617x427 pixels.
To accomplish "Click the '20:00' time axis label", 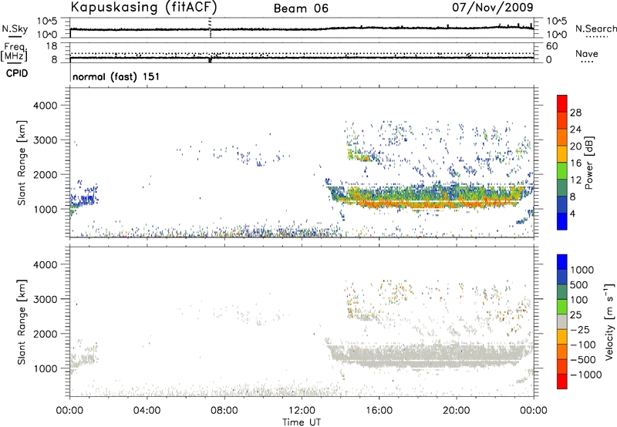I will (x=456, y=411).
